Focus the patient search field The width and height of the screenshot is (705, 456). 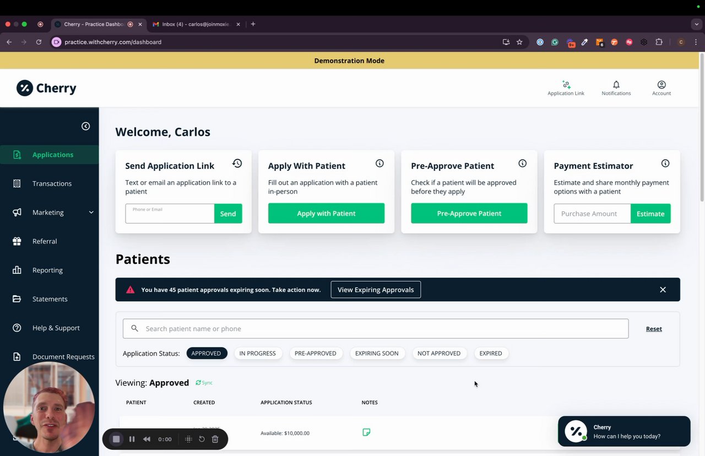(x=376, y=329)
